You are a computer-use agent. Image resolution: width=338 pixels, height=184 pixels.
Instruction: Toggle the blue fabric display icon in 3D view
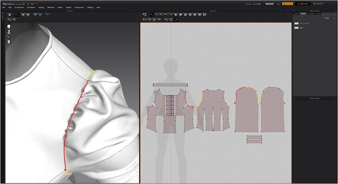pyautogui.click(x=9, y=37)
